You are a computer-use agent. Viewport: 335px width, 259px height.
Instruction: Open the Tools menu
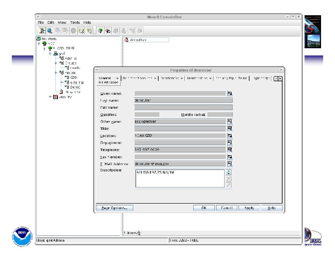pyautogui.click(x=75, y=22)
